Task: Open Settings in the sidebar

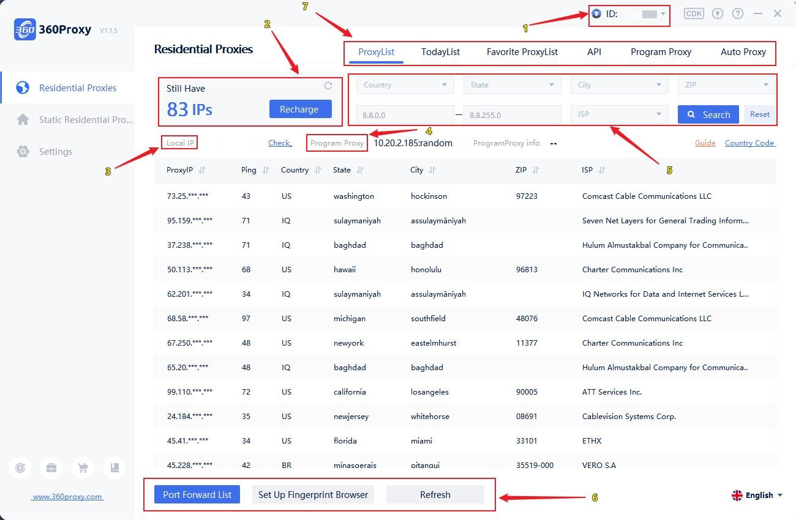Action: tap(67, 151)
